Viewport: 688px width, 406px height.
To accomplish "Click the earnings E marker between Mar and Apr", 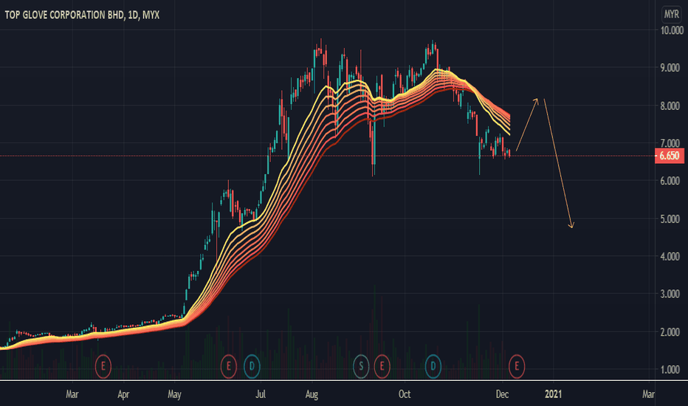I will pyautogui.click(x=103, y=366).
